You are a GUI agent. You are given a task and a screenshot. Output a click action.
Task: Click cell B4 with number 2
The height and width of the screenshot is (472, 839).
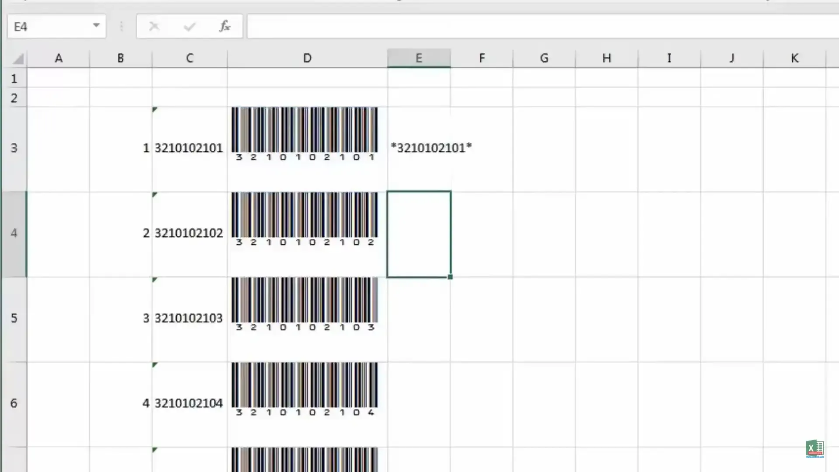[x=121, y=234]
